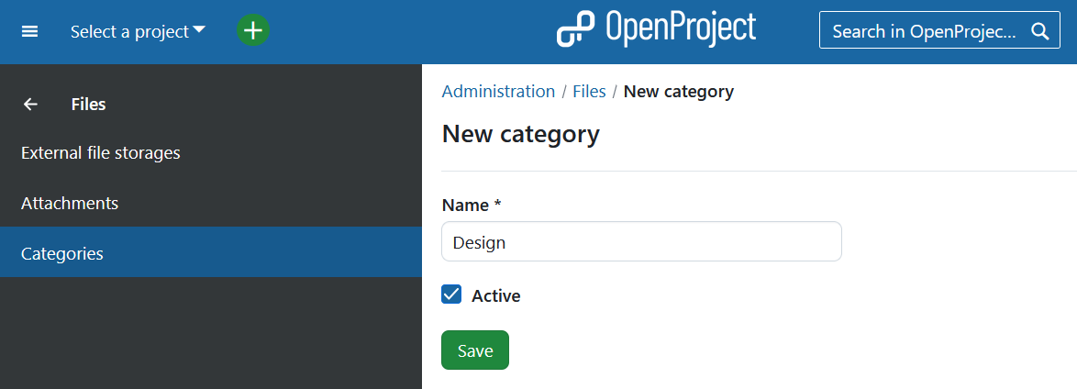This screenshot has height=389, width=1077.
Task: Click the Files breadcrumb link
Action: [589, 92]
